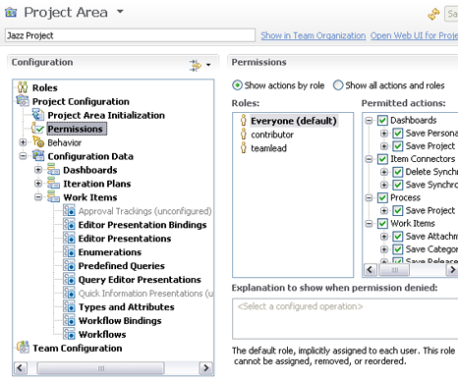Click the Project Area Initialization icon
Image resolution: width=458 pixels, height=382 pixels.
click(x=38, y=115)
